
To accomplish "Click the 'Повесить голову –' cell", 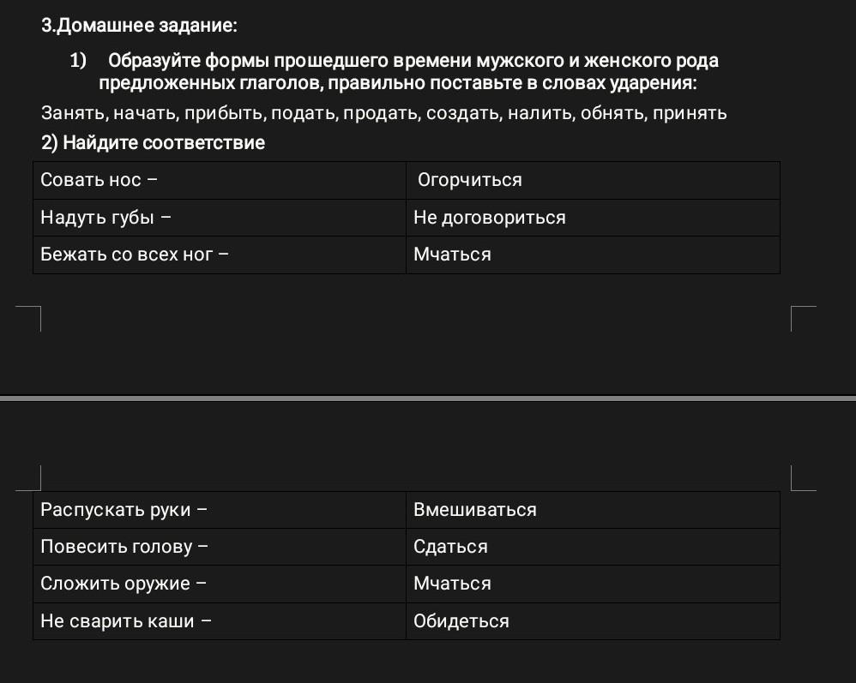I will pyautogui.click(x=220, y=547).
